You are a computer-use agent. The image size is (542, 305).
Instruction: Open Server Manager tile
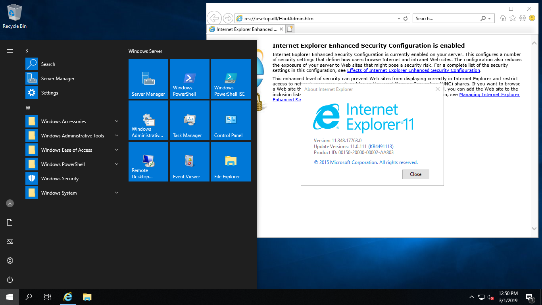click(x=148, y=79)
